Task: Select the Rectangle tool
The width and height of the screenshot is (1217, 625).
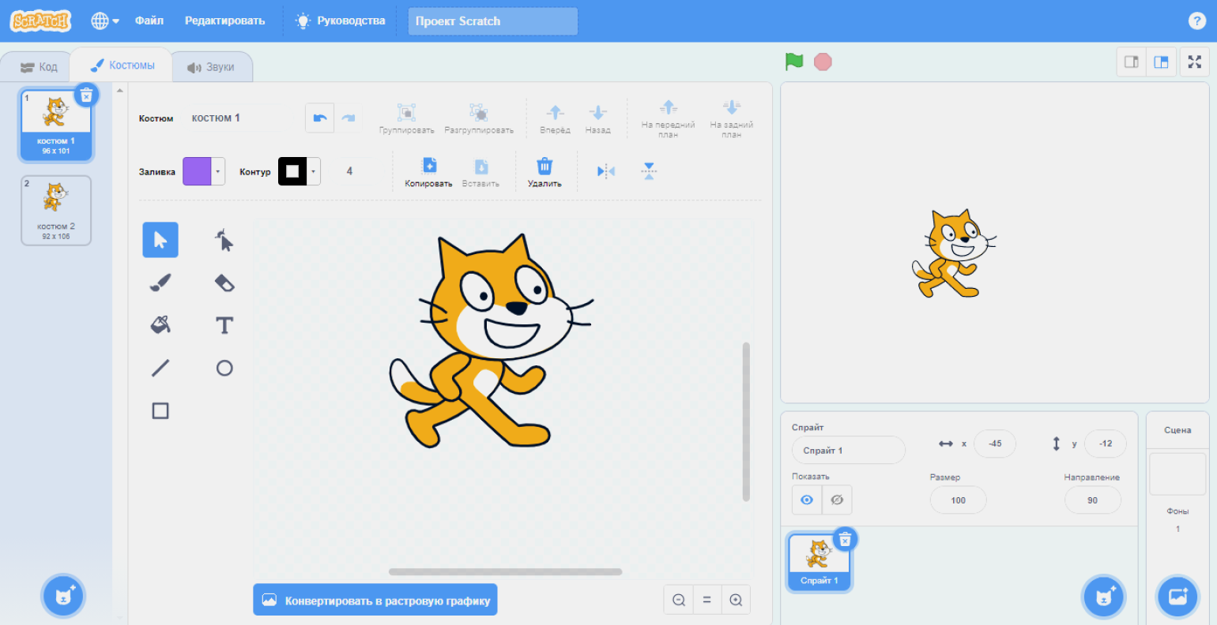Action: pos(160,410)
